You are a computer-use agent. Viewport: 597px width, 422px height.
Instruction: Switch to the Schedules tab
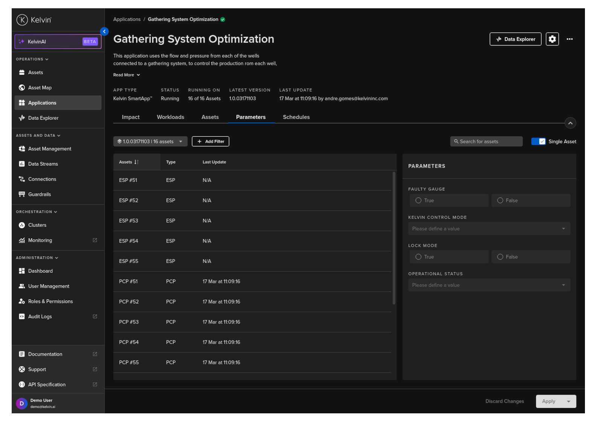(x=296, y=117)
